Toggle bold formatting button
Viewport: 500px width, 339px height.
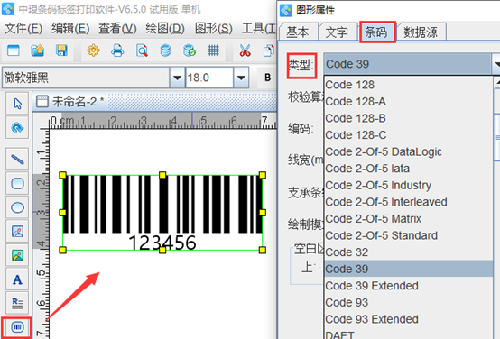tap(267, 78)
